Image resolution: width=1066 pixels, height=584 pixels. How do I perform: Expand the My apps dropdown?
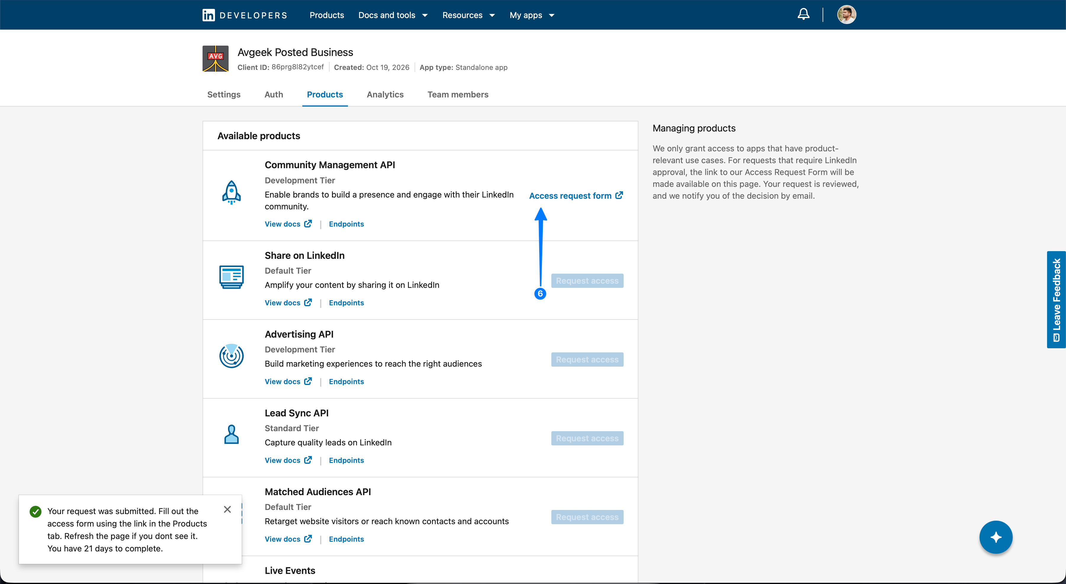click(532, 15)
